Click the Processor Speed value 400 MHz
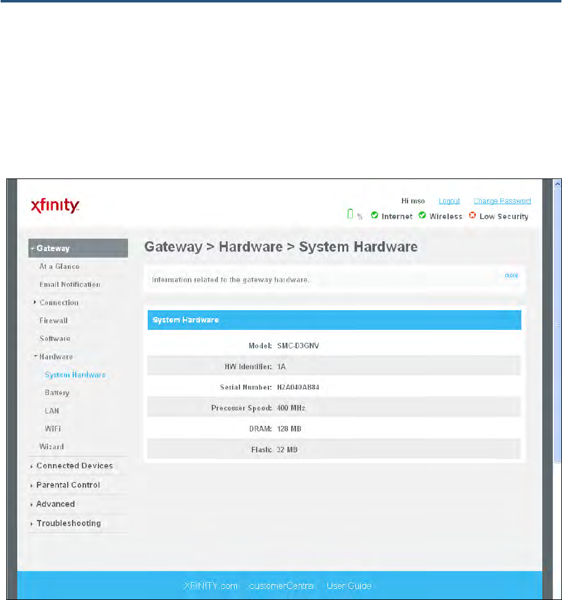Screen dimensions: 562x600 coord(291,408)
